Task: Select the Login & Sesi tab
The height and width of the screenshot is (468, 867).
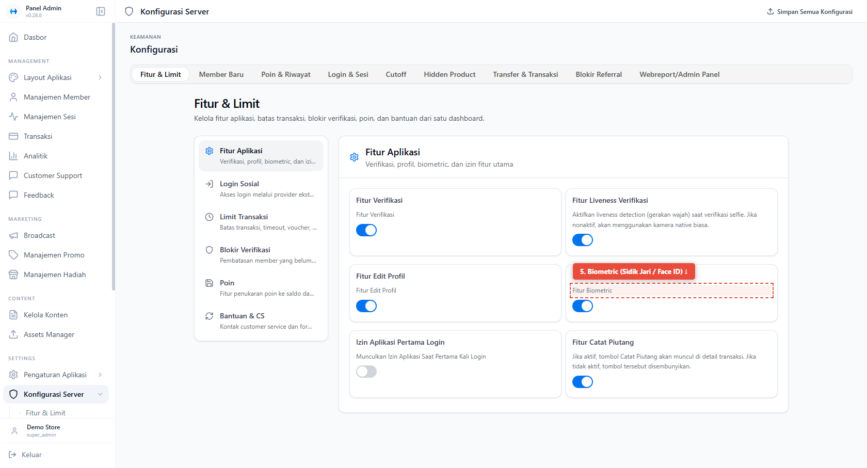Action: click(x=348, y=74)
